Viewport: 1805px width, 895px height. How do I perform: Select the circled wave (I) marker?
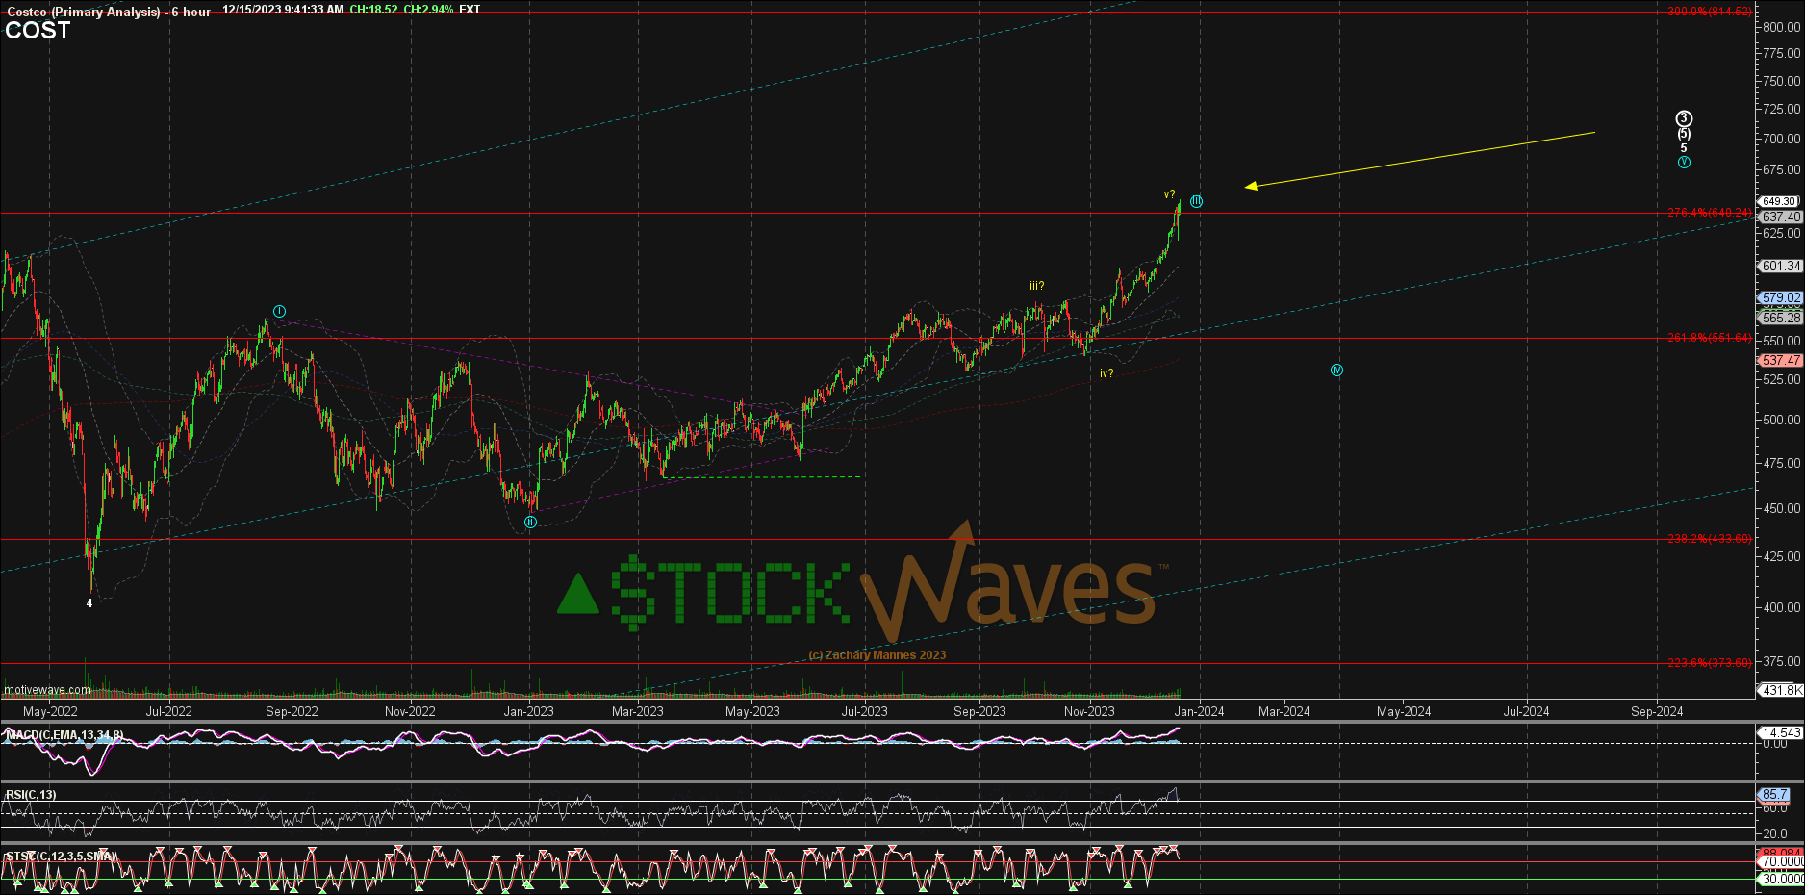279,311
